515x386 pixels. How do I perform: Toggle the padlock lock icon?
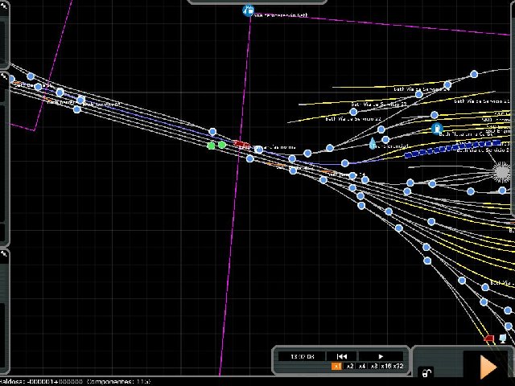pos(427,372)
